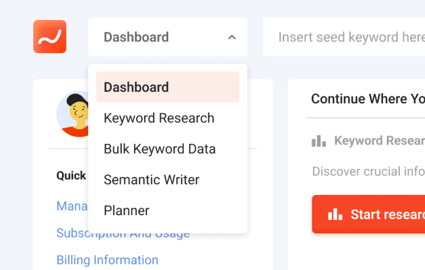Select highlighted Dashboard option in dropdown list
This screenshot has width=425, height=270.
pyautogui.click(x=168, y=87)
